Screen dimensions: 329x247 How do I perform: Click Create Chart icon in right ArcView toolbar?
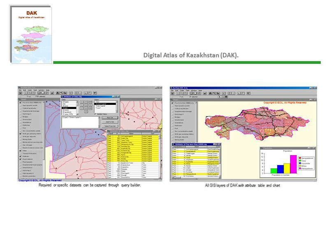tap(204, 93)
